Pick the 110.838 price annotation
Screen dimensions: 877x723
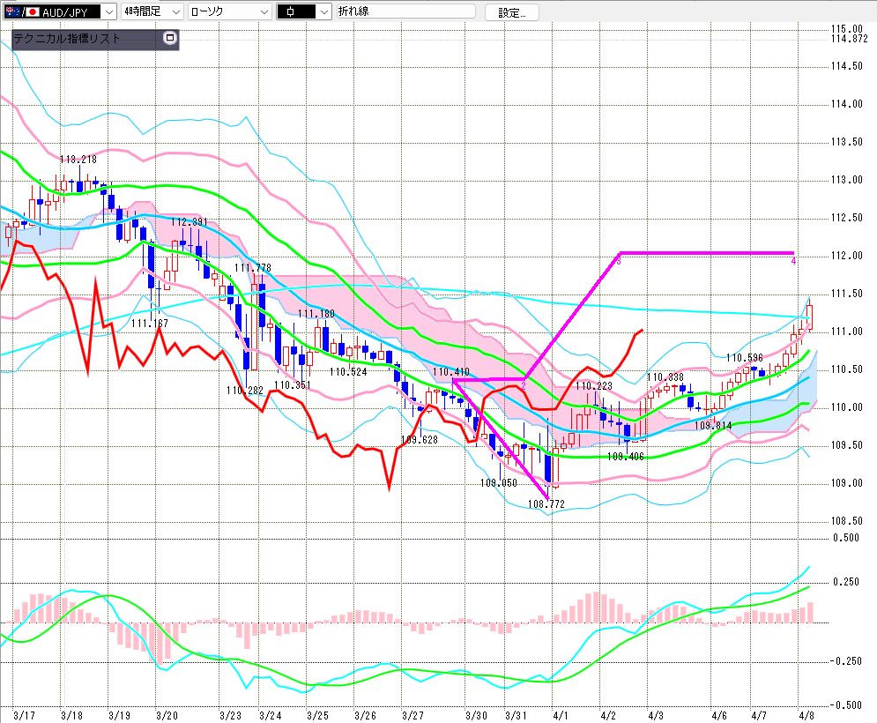(665, 377)
